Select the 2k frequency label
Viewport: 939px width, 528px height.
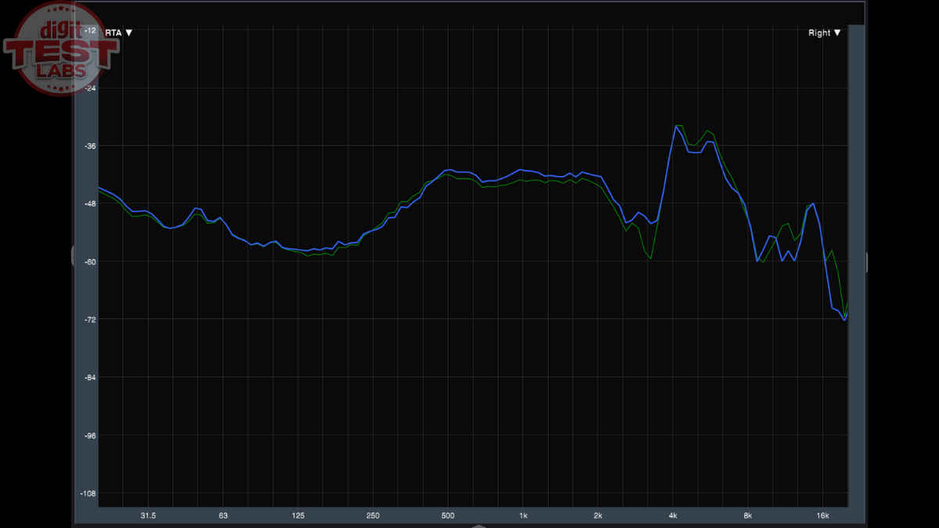pyautogui.click(x=598, y=515)
